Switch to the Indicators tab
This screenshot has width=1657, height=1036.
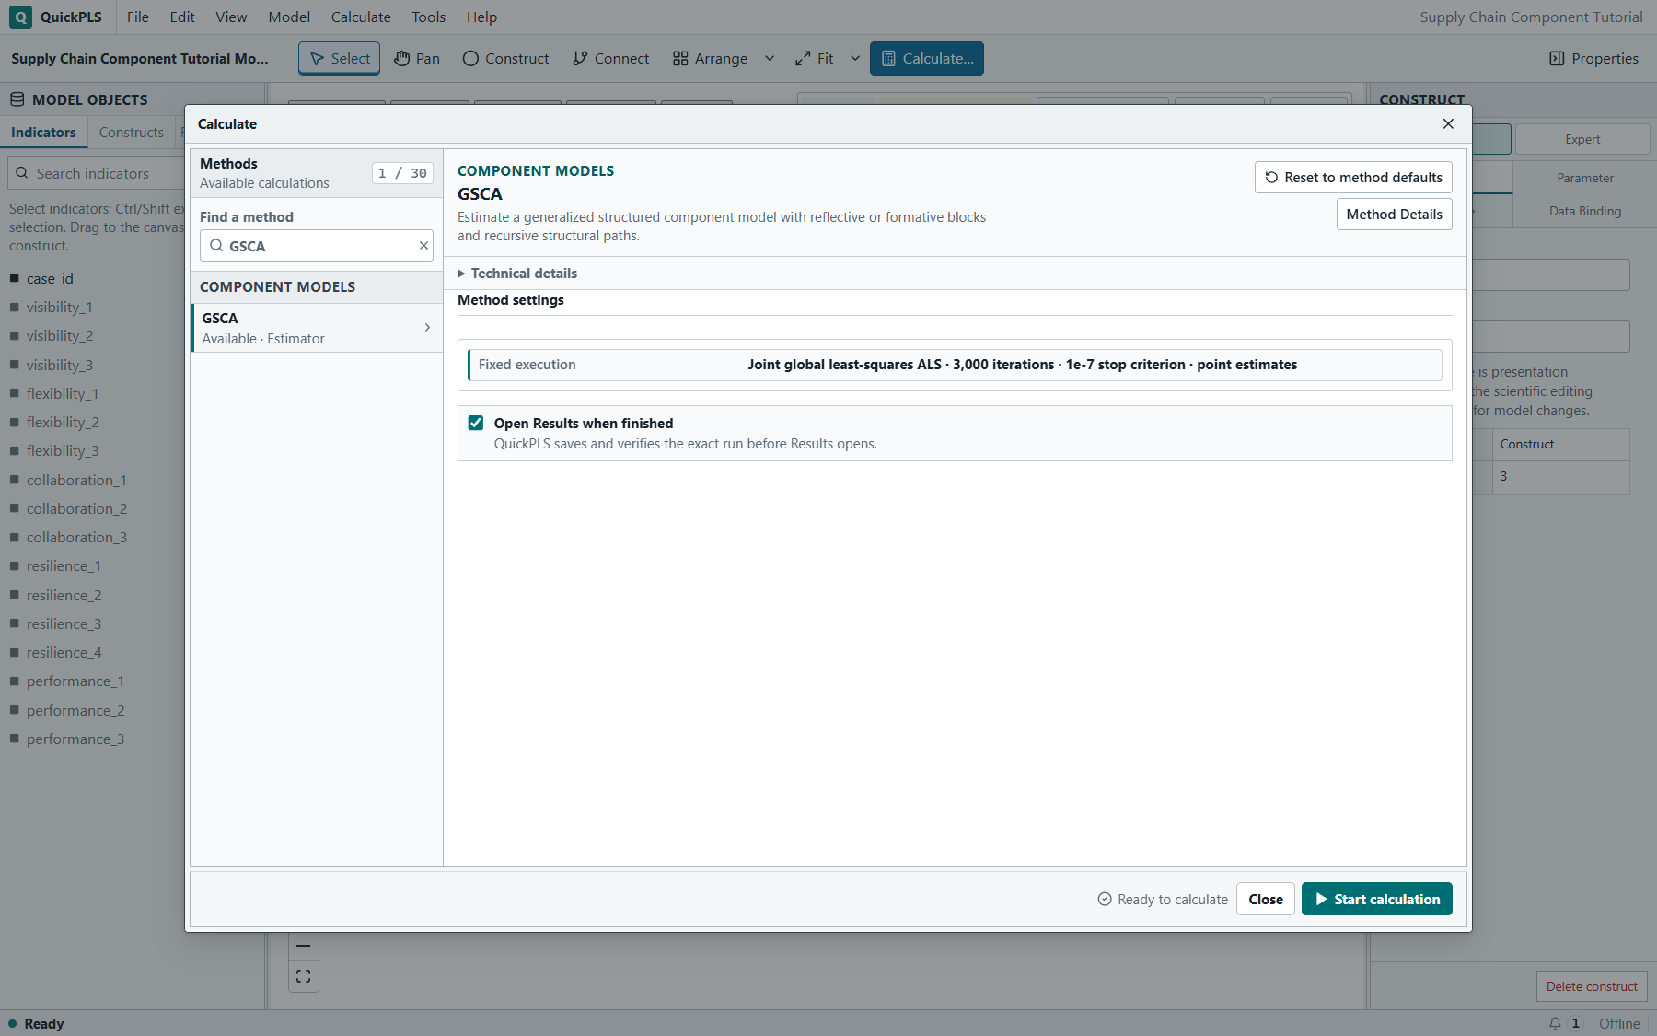click(x=43, y=133)
